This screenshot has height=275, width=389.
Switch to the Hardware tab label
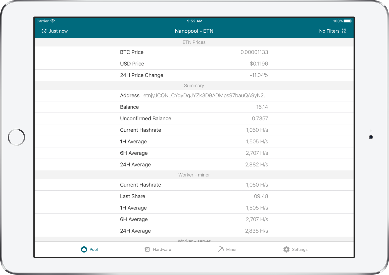pyautogui.click(x=162, y=249)
